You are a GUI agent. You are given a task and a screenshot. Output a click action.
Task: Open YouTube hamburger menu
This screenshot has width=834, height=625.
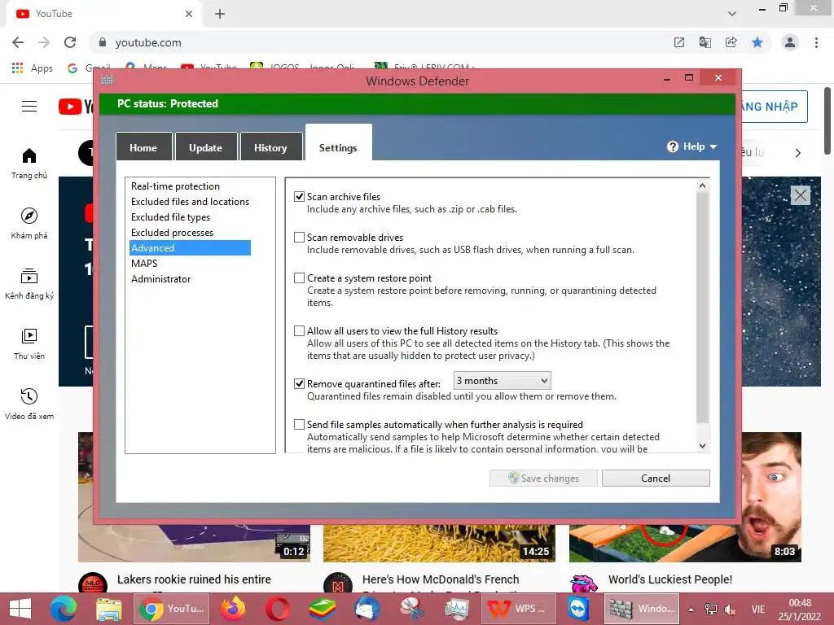click(29, 107)
